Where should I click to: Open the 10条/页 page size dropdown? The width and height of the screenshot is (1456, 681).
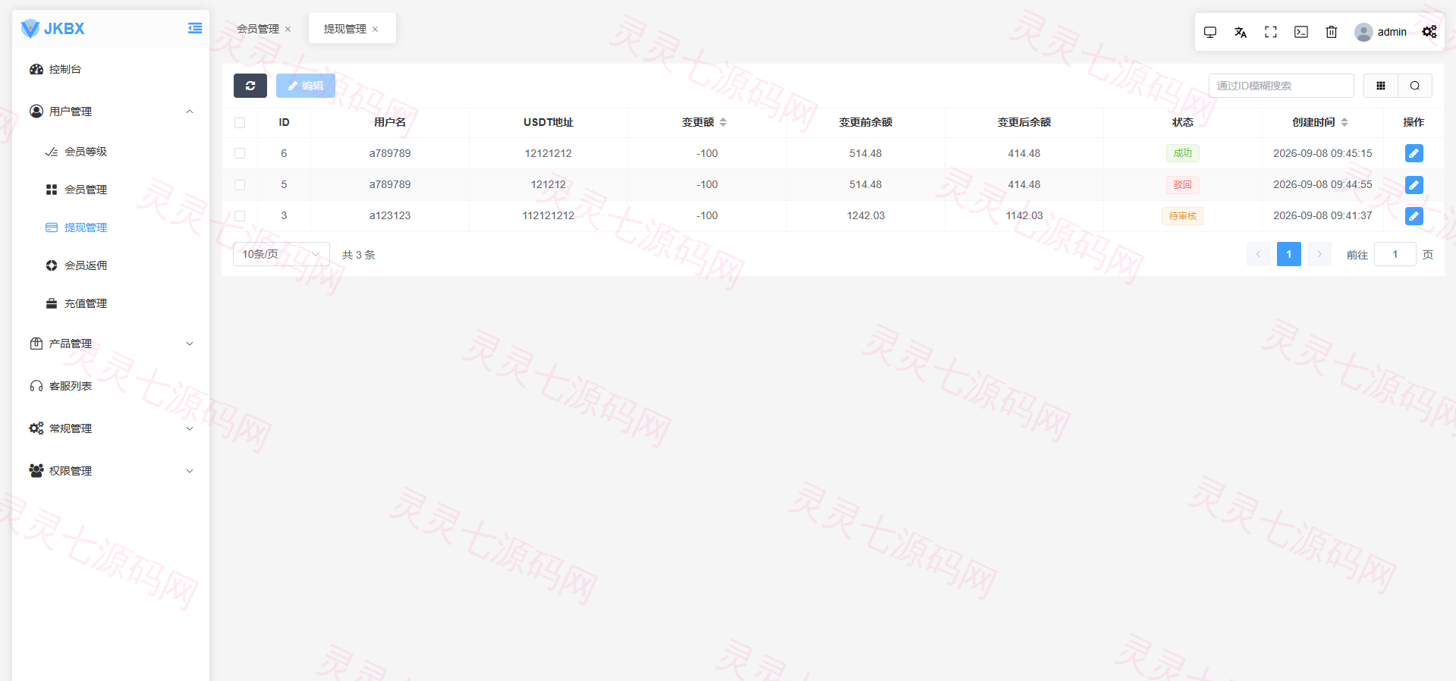click(x=281, y=254)
